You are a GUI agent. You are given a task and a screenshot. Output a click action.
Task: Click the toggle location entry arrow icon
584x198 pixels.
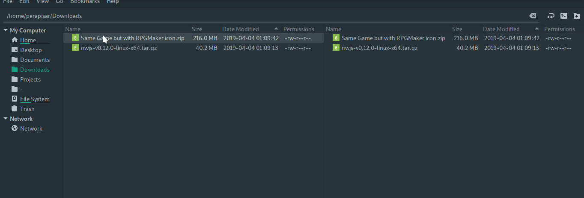click(551, 16)
